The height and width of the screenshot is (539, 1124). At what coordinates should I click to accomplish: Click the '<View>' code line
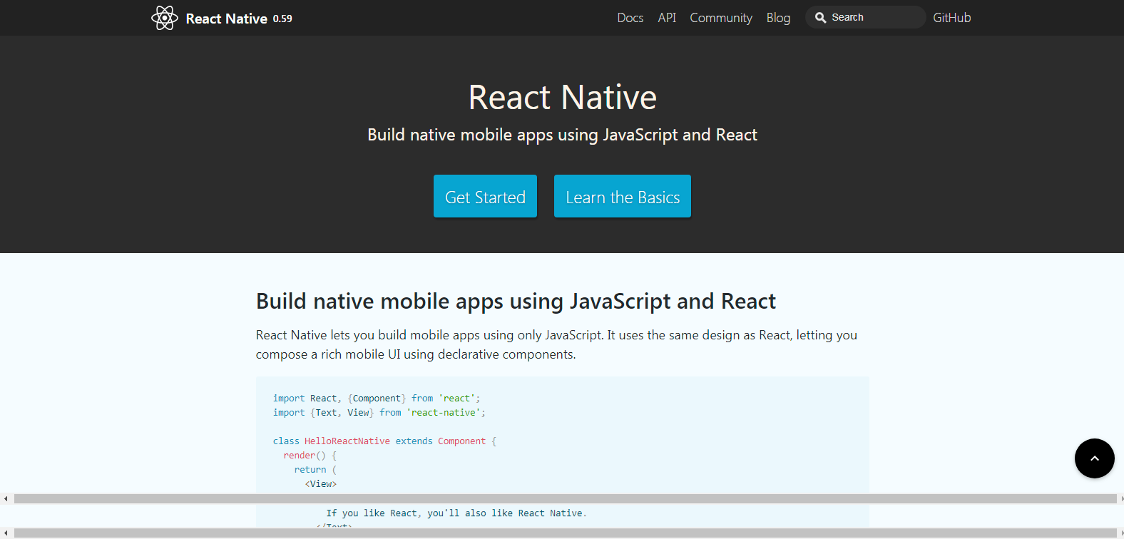click(321, 484)
